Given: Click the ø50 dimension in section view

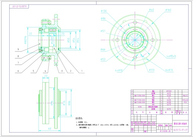Looking at the screenshot, I should coord(68,40).
